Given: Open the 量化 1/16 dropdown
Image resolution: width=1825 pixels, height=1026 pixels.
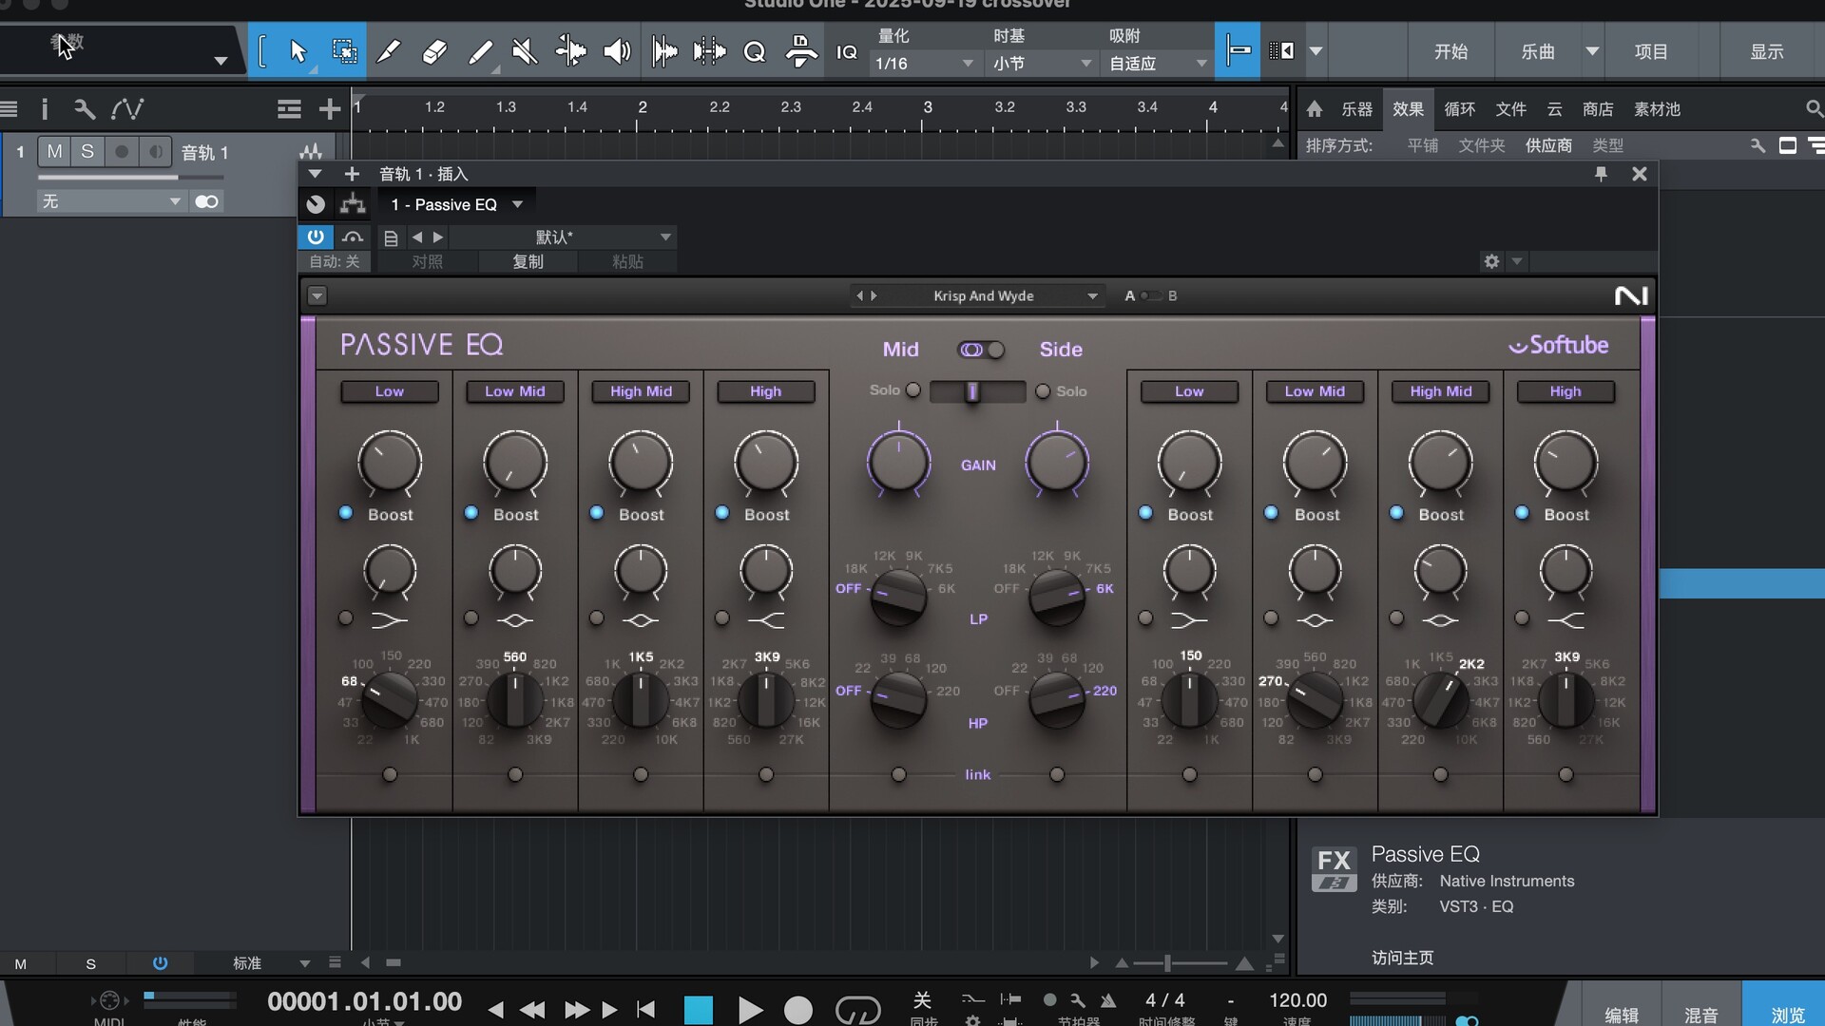Looking at the screenshot, I should pyautogui.click(x=927, y=64).
